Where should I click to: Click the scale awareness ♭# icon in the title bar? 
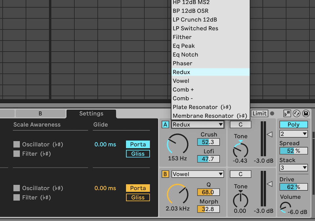(287, 113)
